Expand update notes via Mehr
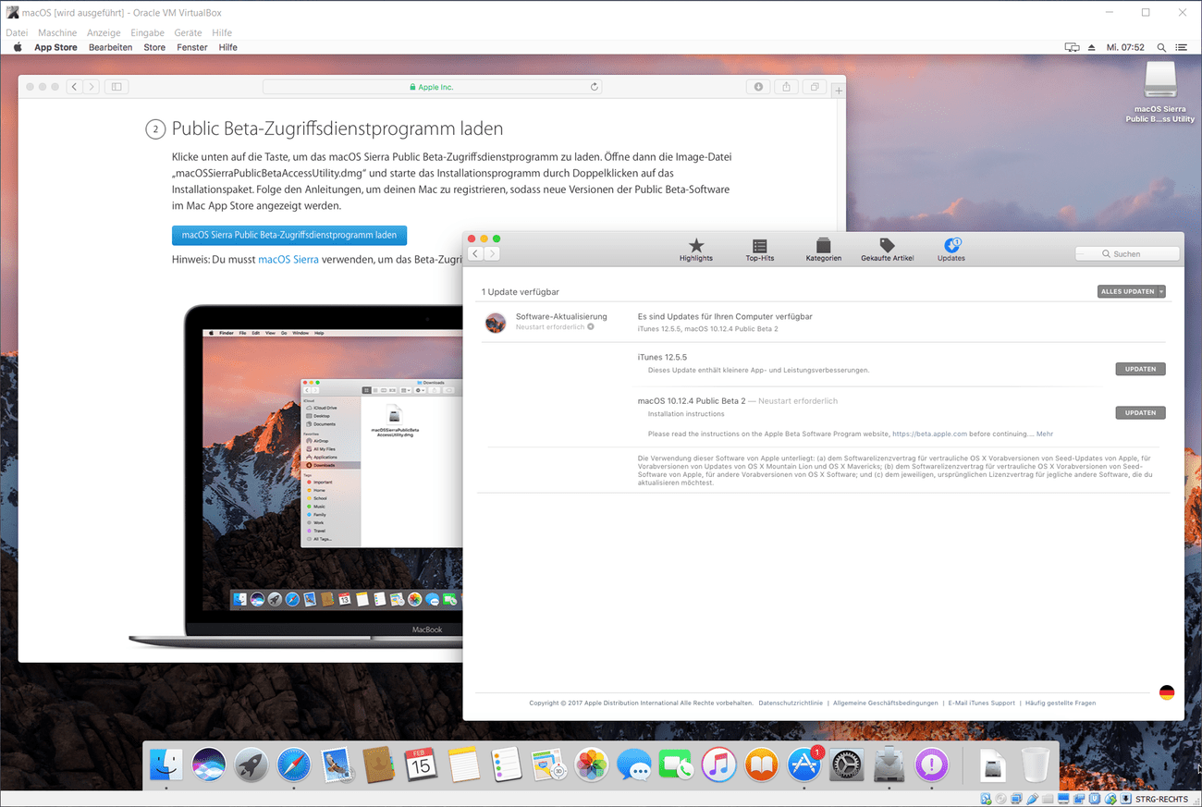This screenshot has width=1202, height=807. (x=1044, y=434)
